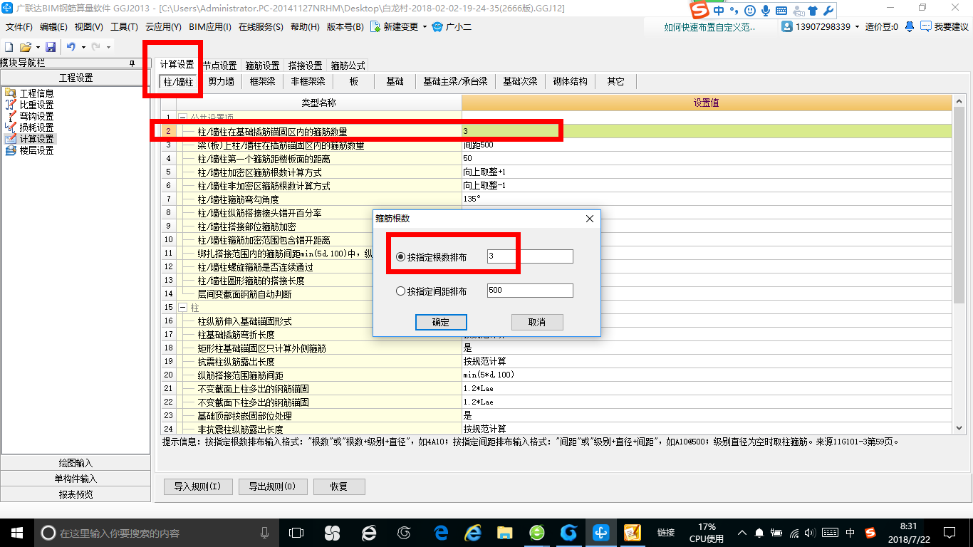This screenshot has width=973, height=547.
Task: Collapse the 公共设置项 group expander
Action: [182, 118]
